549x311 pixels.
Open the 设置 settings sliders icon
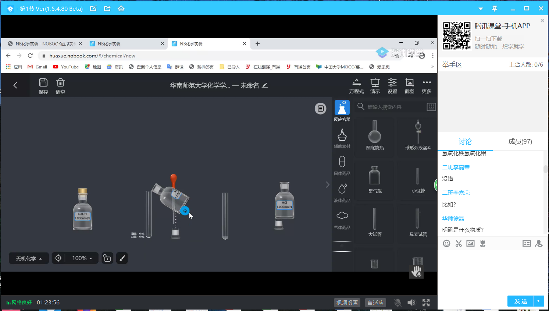tap(392, 86)
